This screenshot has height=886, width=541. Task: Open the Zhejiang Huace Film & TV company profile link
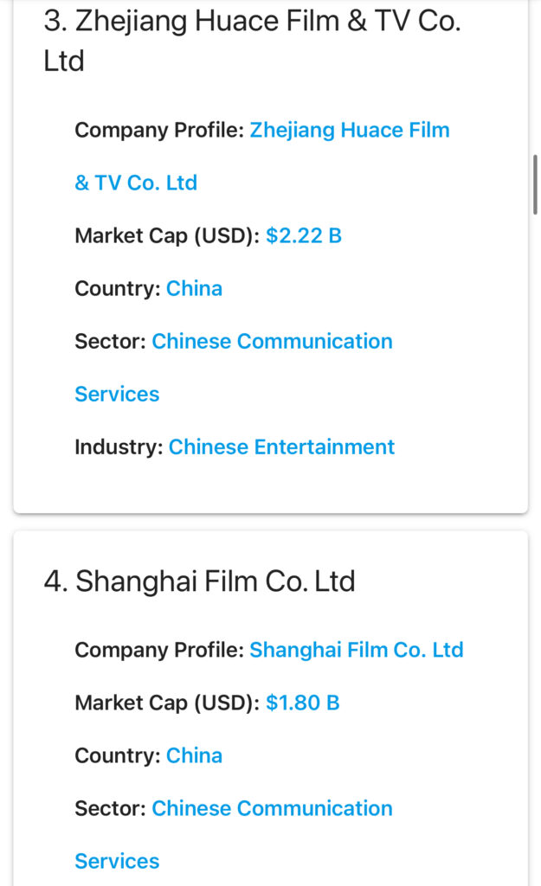click(349, 131)
